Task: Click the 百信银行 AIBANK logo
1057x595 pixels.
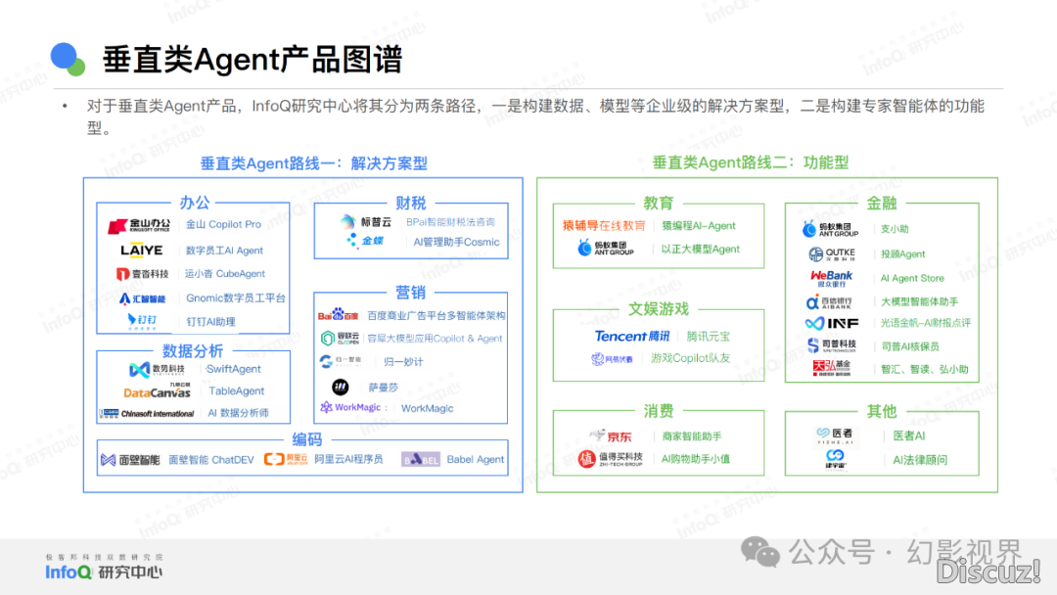Action: pos(830,301)
